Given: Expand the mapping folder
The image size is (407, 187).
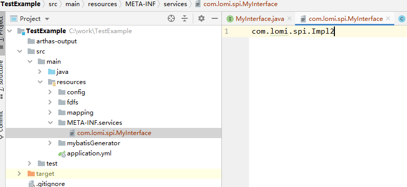Looking at the screenshot, I should point(50,113).
